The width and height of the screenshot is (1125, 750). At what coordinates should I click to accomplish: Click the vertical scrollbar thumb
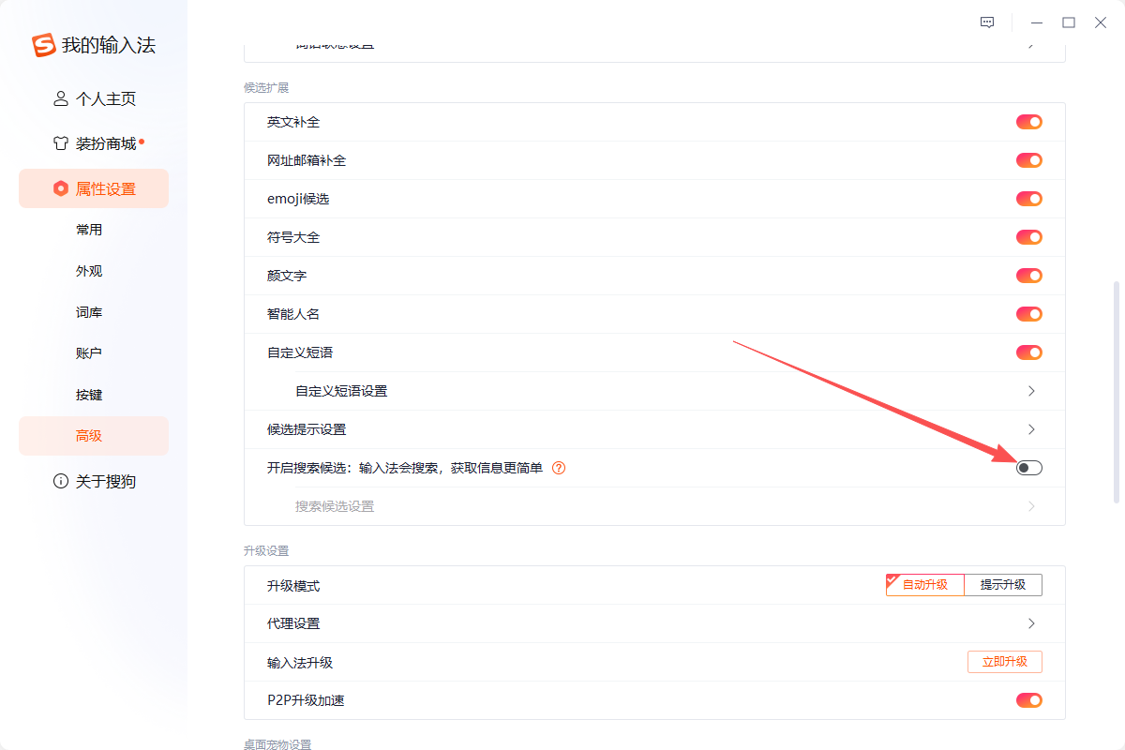click(x=1116, y=392)
